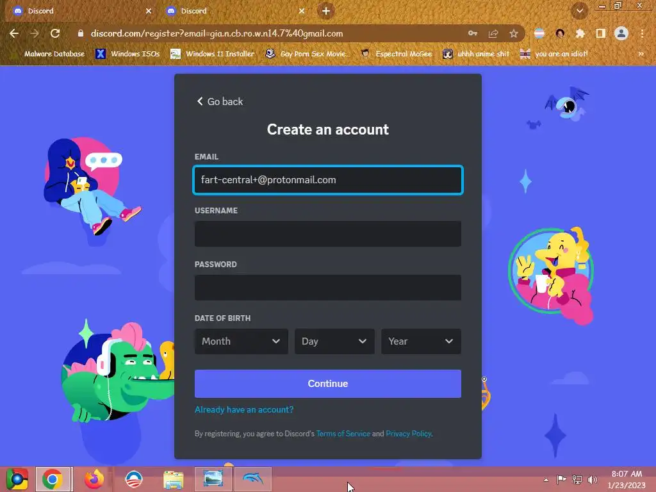This screenshot has width=656, height=492.
Task: Open the Espectral McGee bookmark
Action: [x=397, y=54]
